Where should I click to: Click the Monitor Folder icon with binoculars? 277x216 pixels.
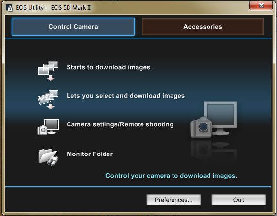pyautogui.click(x=48, y=157)
